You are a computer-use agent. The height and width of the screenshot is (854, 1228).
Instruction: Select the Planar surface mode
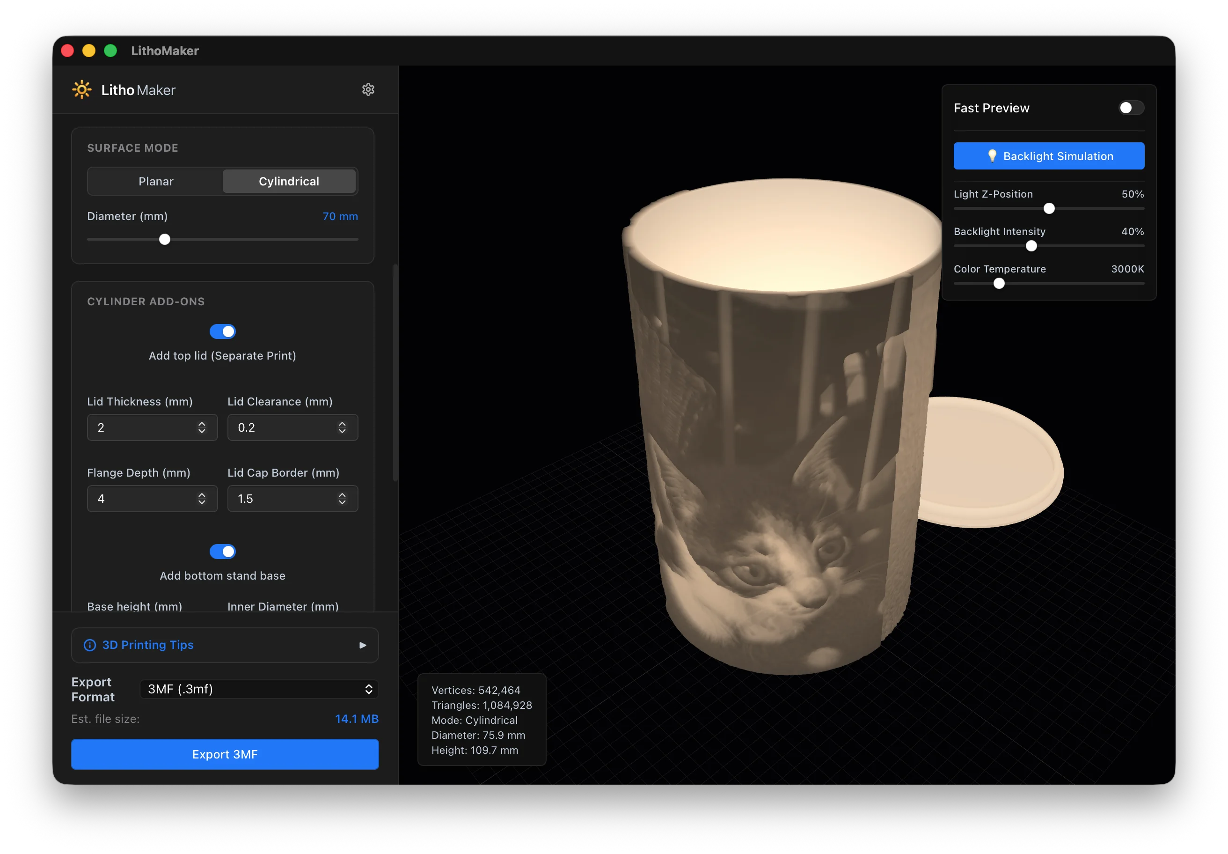pos(156,181)
